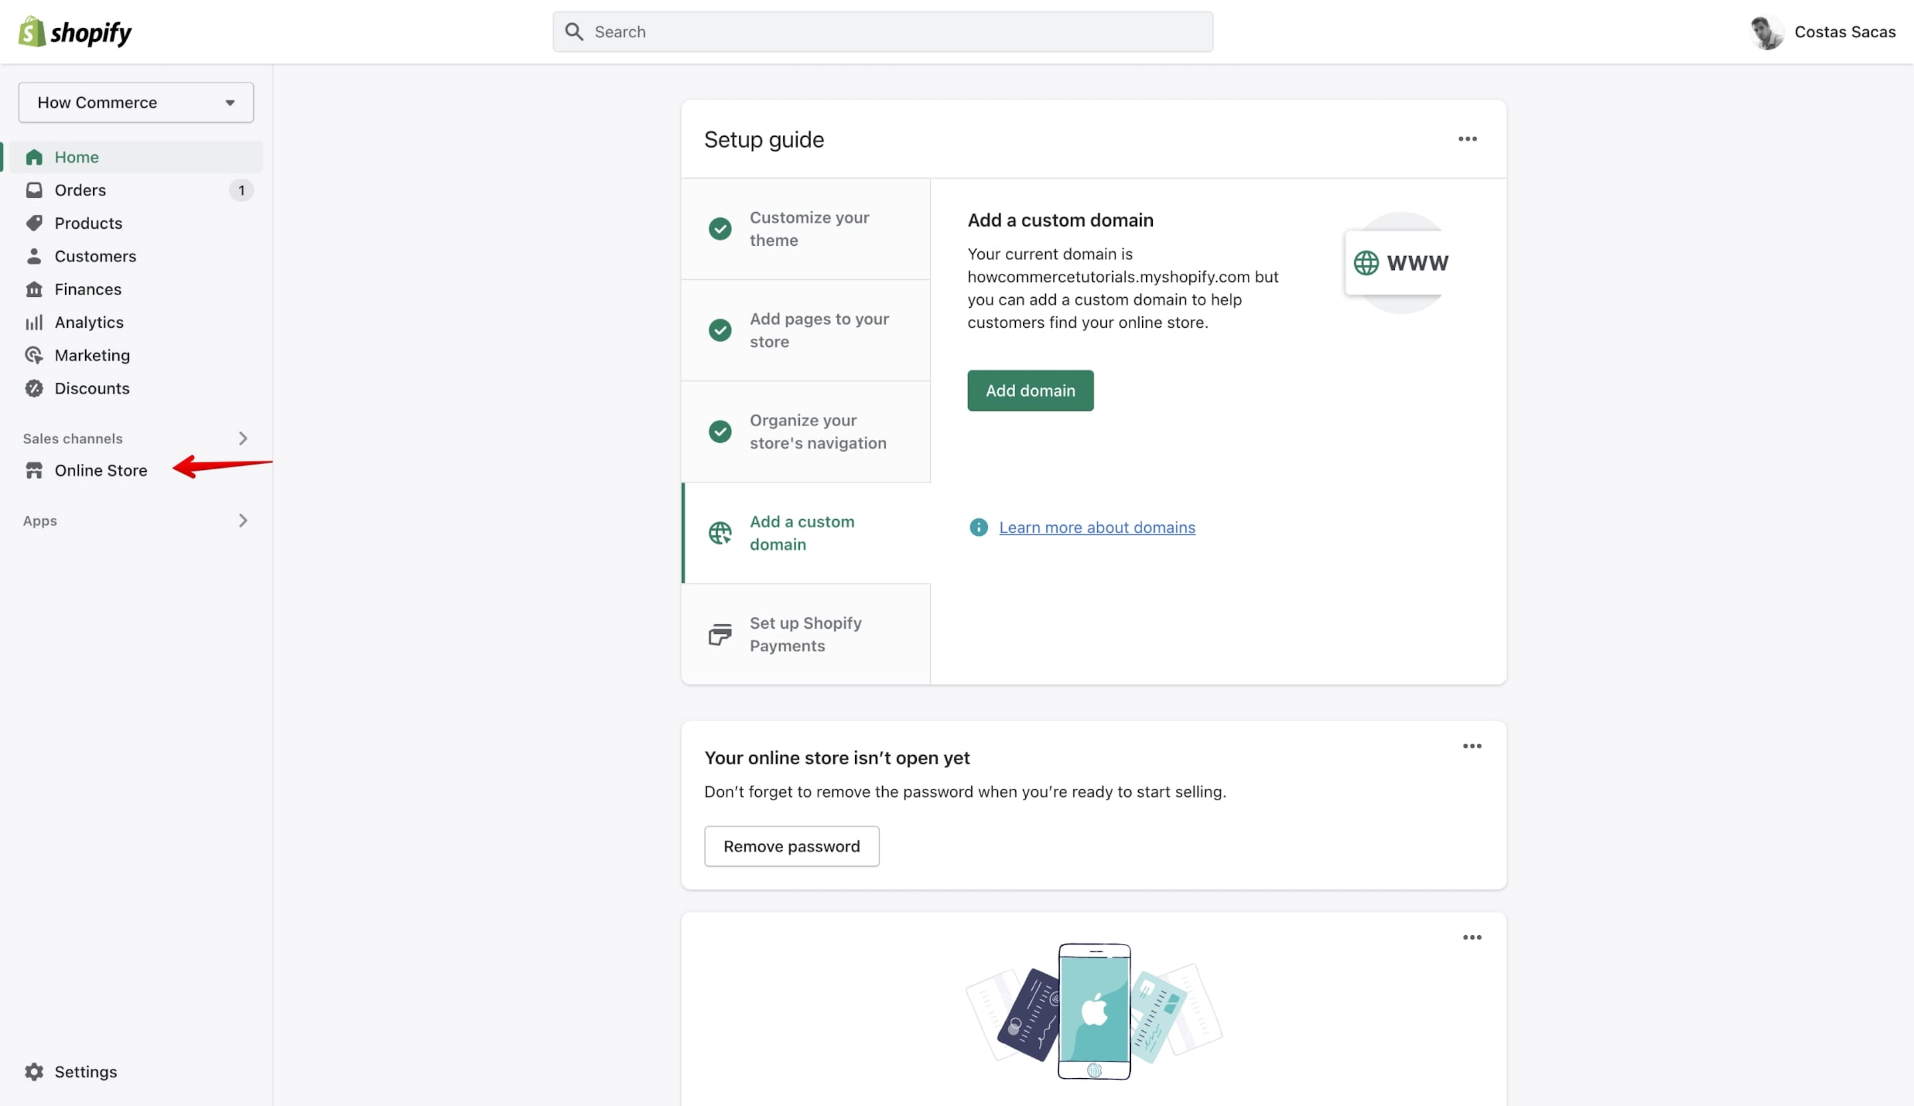Click Your online store isn't open yet heading
This screenshot has height=1106, width=1914.
(837, 758)
